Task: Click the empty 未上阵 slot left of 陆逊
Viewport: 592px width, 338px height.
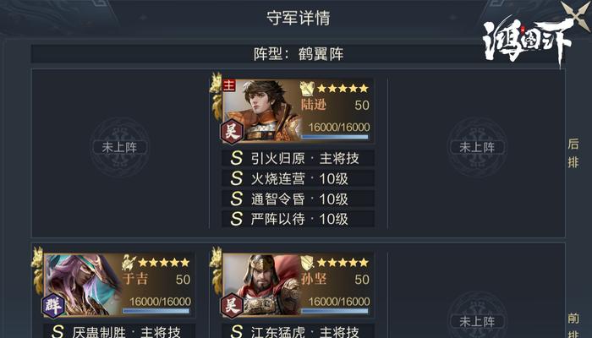Action: coord(120,147)
